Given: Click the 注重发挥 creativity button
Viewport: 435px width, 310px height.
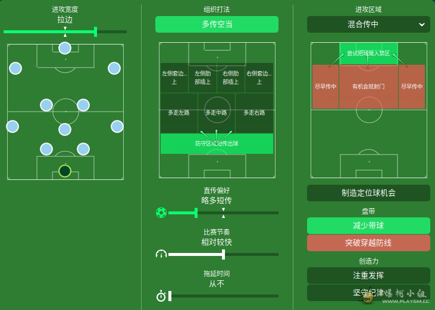Looking at the screenshot, I should [x=368, y=276].
